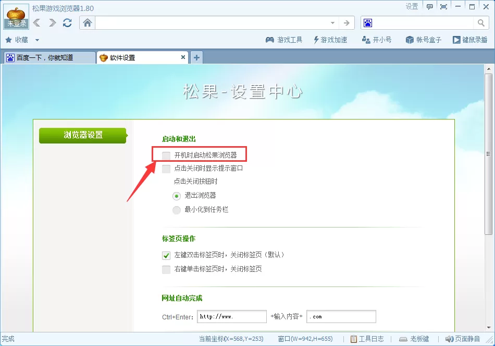Click the scrollbar down arrow
Screen dimensions: 495x346
[488, 328]
